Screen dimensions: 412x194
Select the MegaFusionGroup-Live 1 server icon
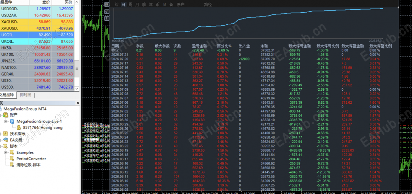pyautogui.click(x=12, y=121)
